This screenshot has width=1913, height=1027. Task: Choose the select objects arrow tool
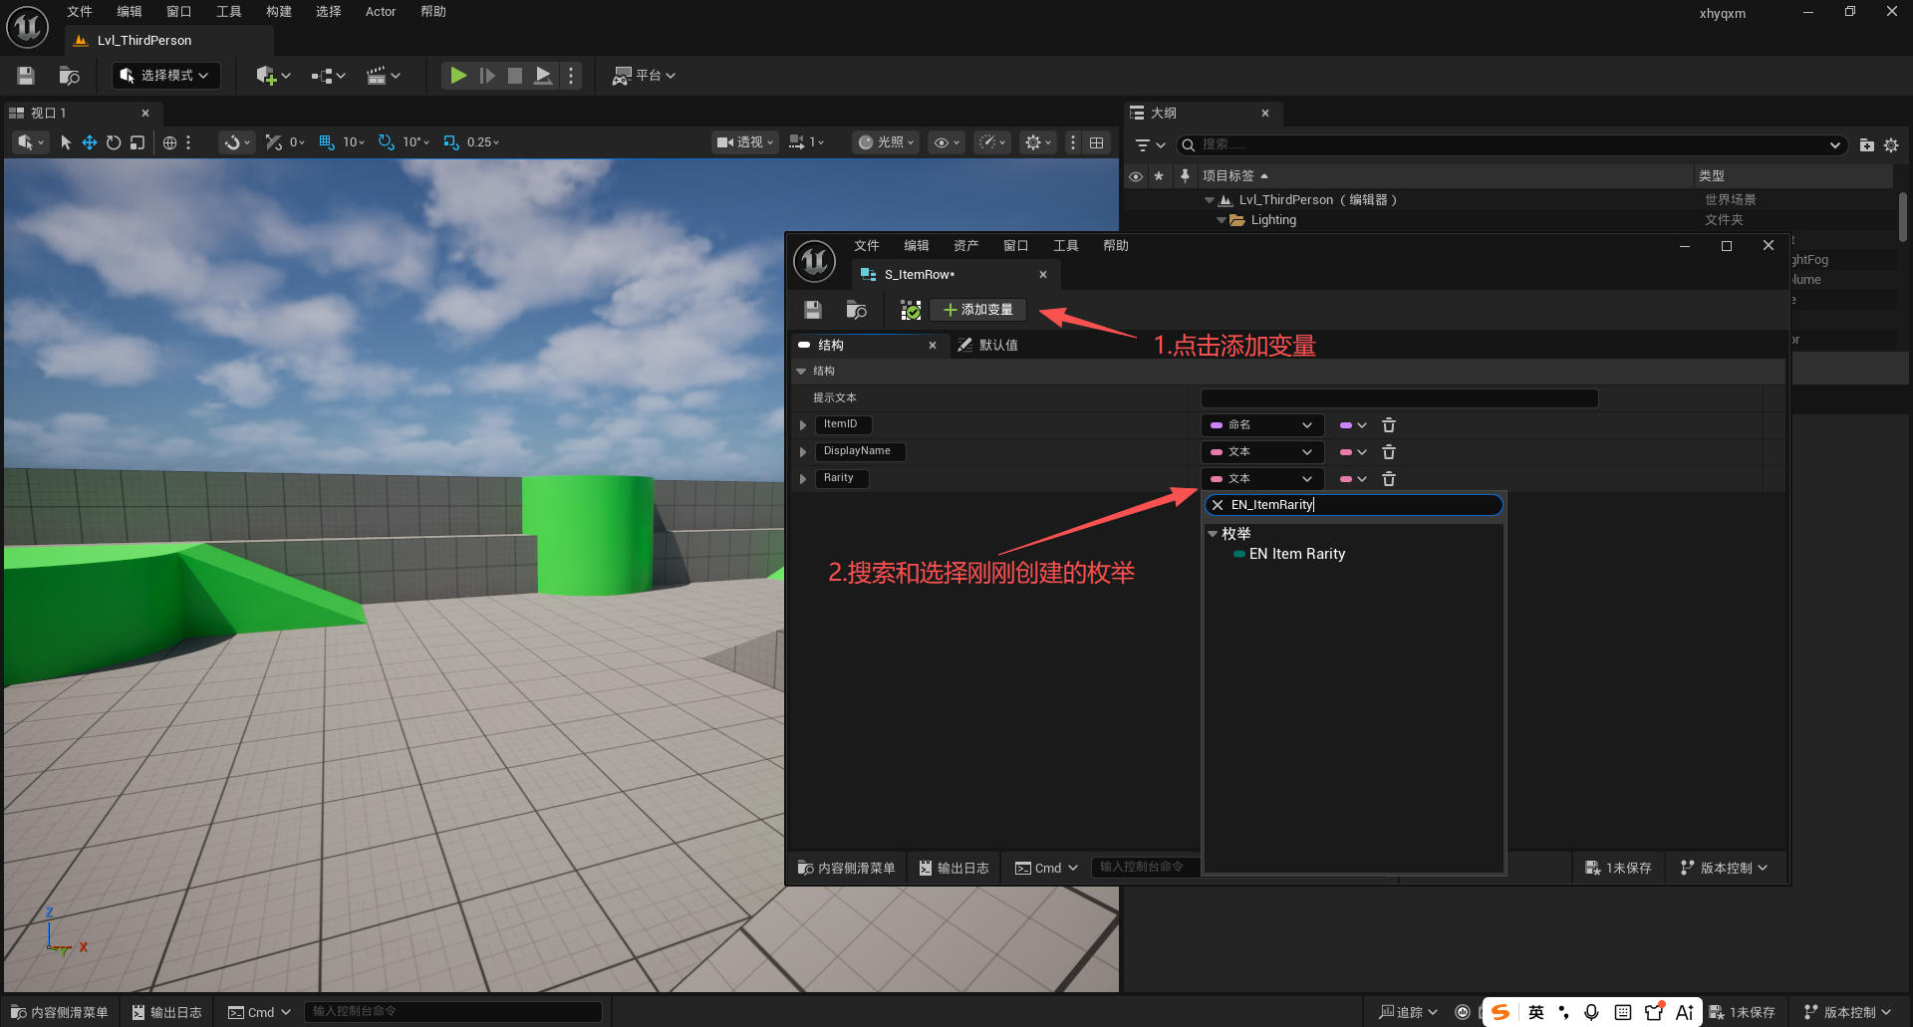66,142
